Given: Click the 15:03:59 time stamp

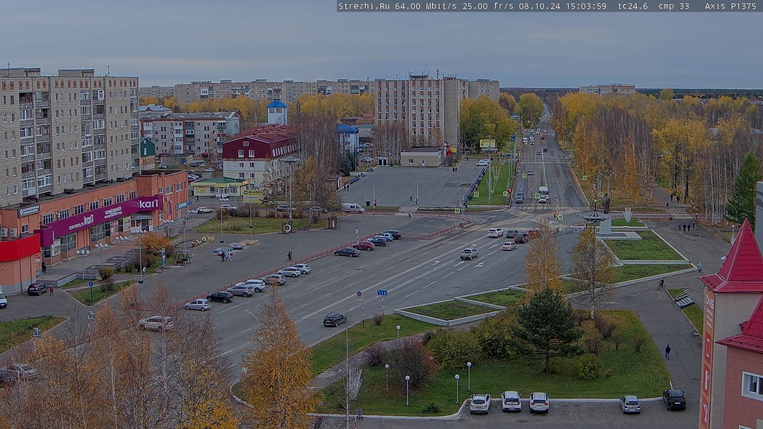Looking at the screenshot, I should pos(586,6).
